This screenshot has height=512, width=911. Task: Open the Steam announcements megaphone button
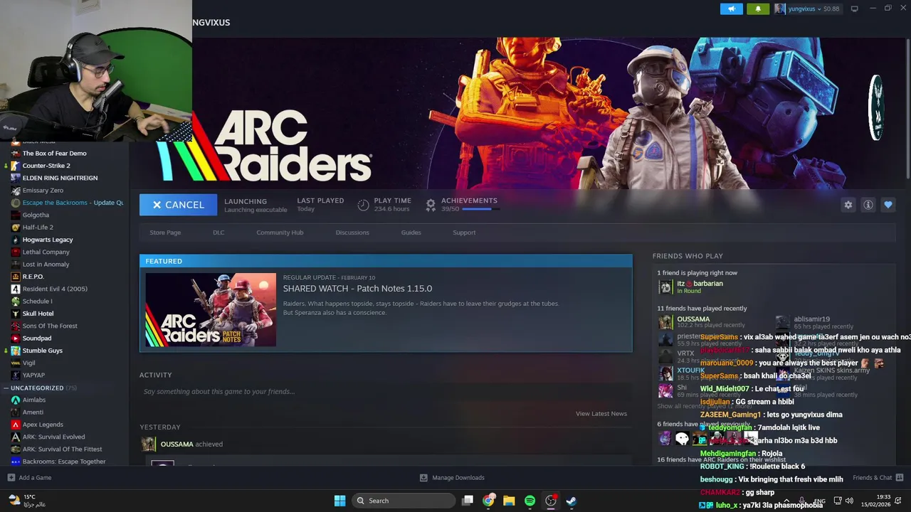731,9
